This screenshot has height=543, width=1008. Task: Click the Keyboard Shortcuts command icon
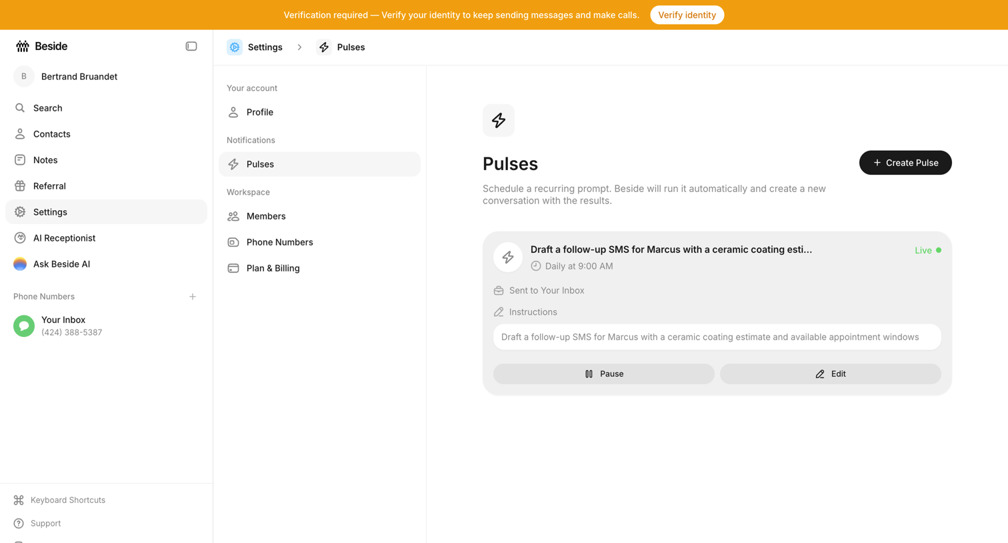tap(19, 500)
